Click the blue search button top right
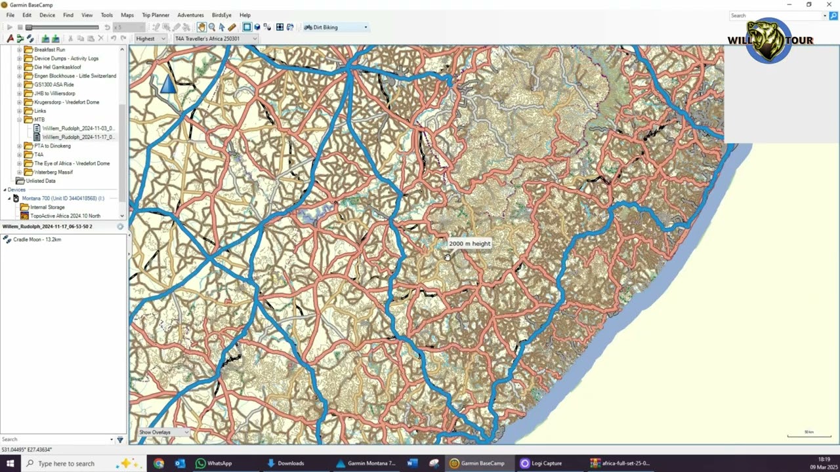The width and height of the screenshot is (840, 472). (833, 16)
